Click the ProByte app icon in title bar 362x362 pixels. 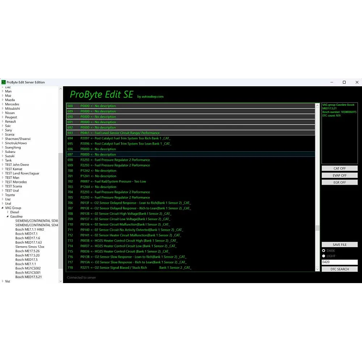click(x=4, y=82)
